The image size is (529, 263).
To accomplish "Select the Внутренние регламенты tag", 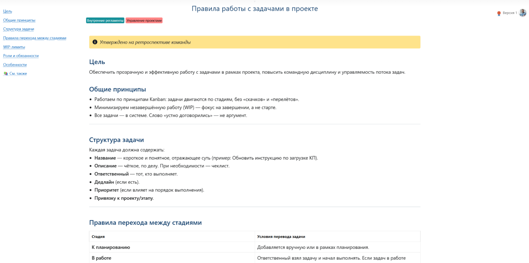I will 105,20.
